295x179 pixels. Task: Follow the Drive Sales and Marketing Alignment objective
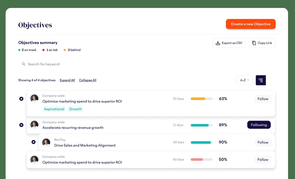[x=263, y=142]
